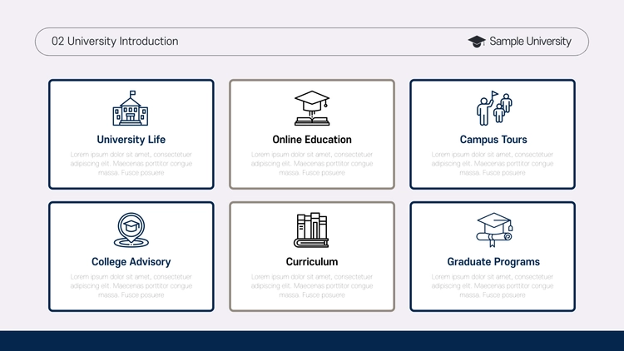Screen dimensions: 624x351
Task: Select the lorem ipsum text under University Life
Action: point(131,164)
